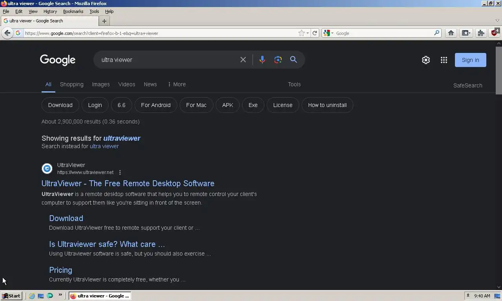Open Google quick settings gear icon
Screen dimensions: 502x301
point(426,60)
